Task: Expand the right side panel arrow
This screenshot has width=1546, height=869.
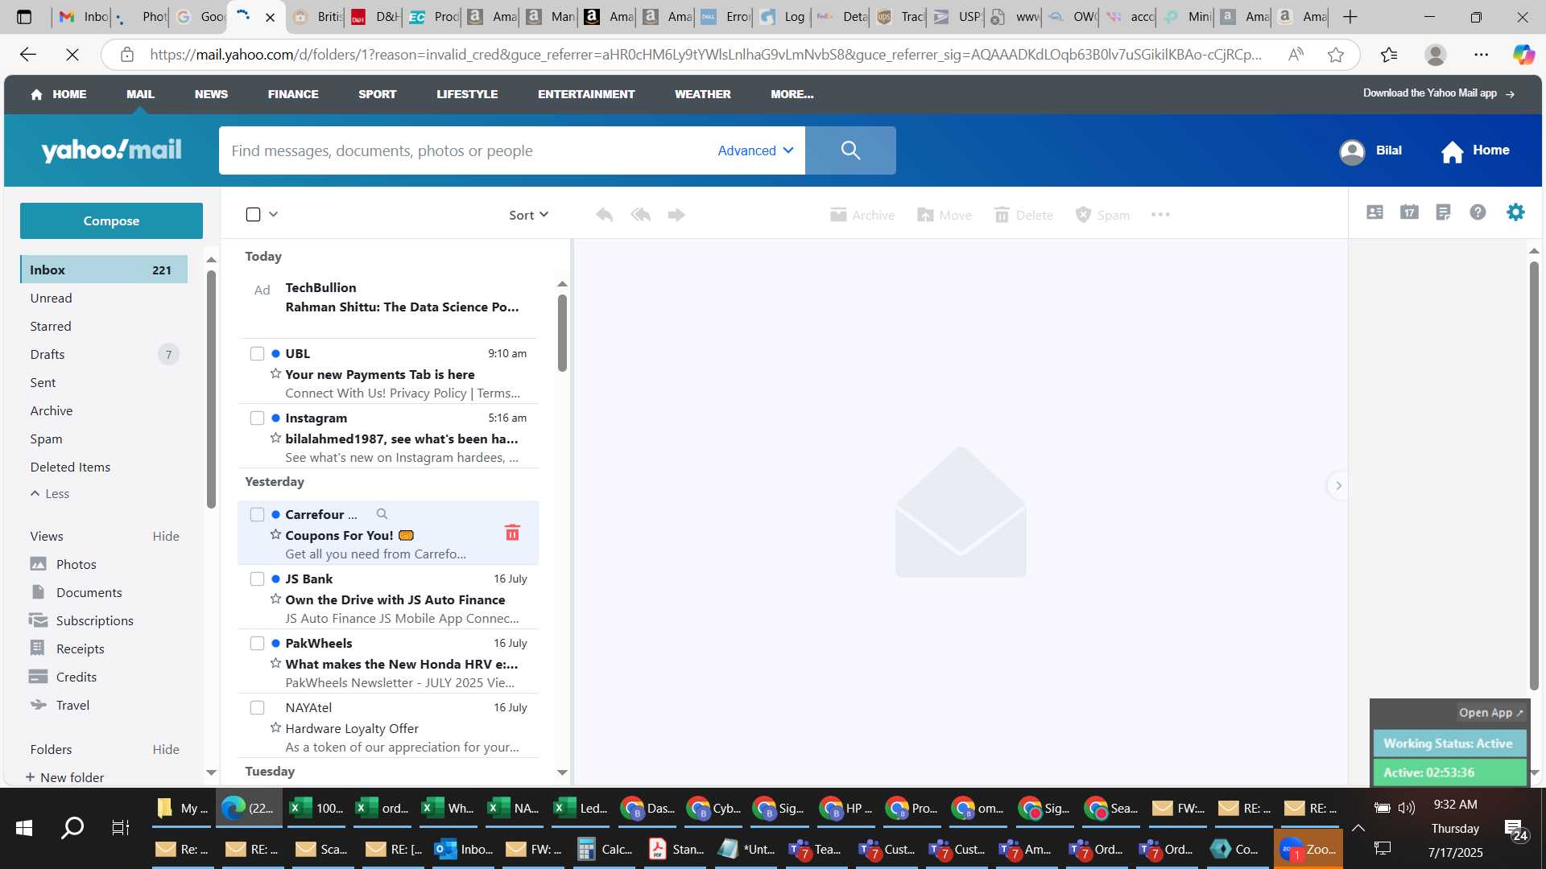Action: [1338, 485]
